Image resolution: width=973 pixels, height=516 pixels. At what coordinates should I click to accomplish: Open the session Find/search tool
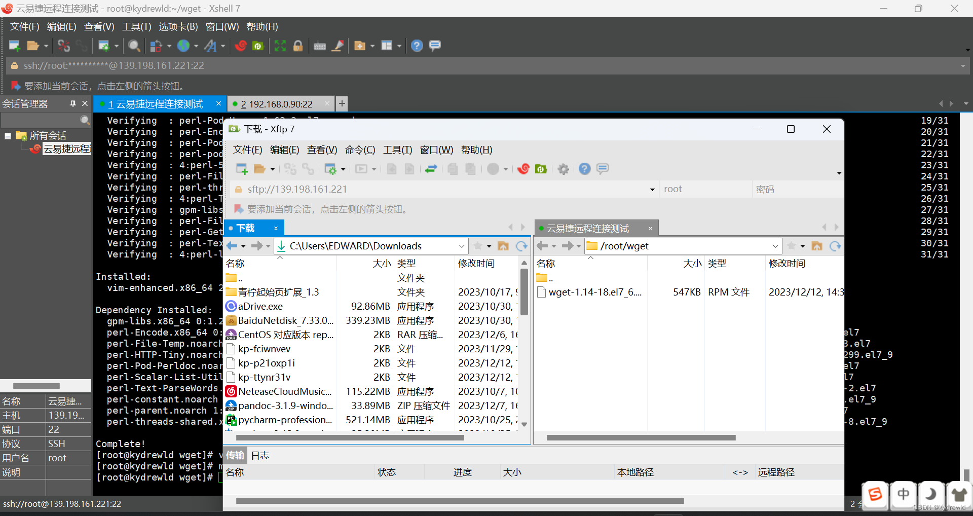[134, 46]
